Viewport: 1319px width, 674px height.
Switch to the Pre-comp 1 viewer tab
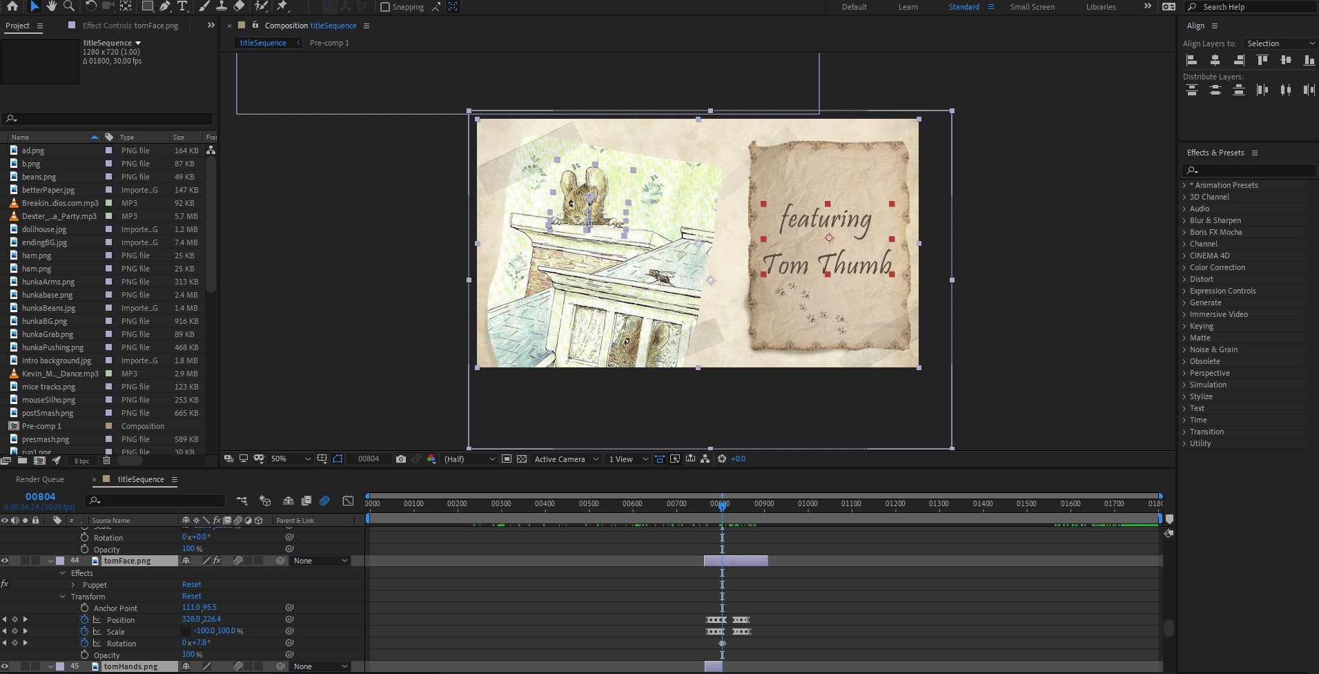[329, 43]
